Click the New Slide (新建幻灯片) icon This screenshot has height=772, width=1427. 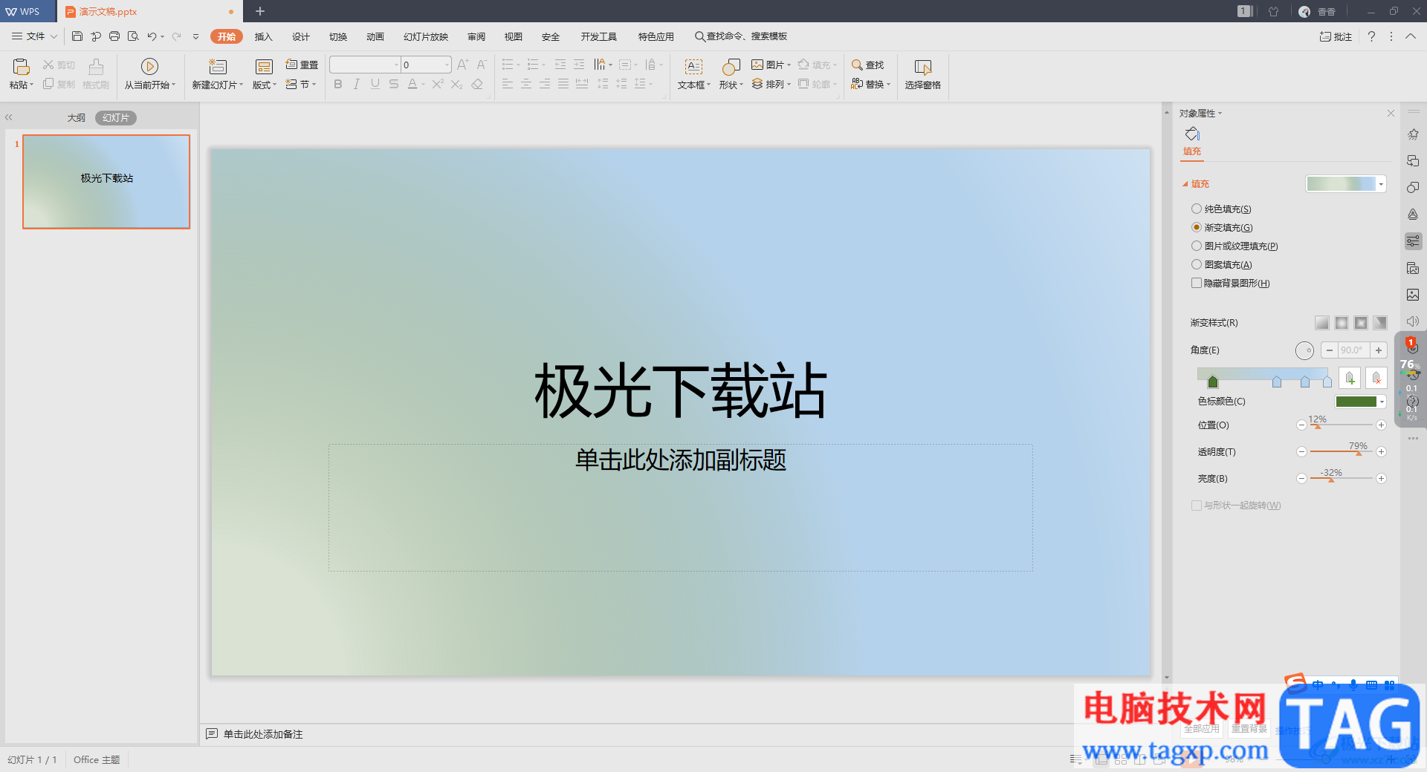click(x=217, y=67)
